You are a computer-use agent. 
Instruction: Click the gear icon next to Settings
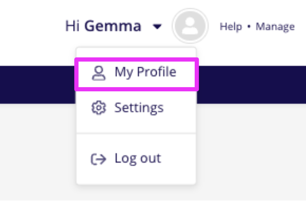pyautogui.click(x=99, y=108)
